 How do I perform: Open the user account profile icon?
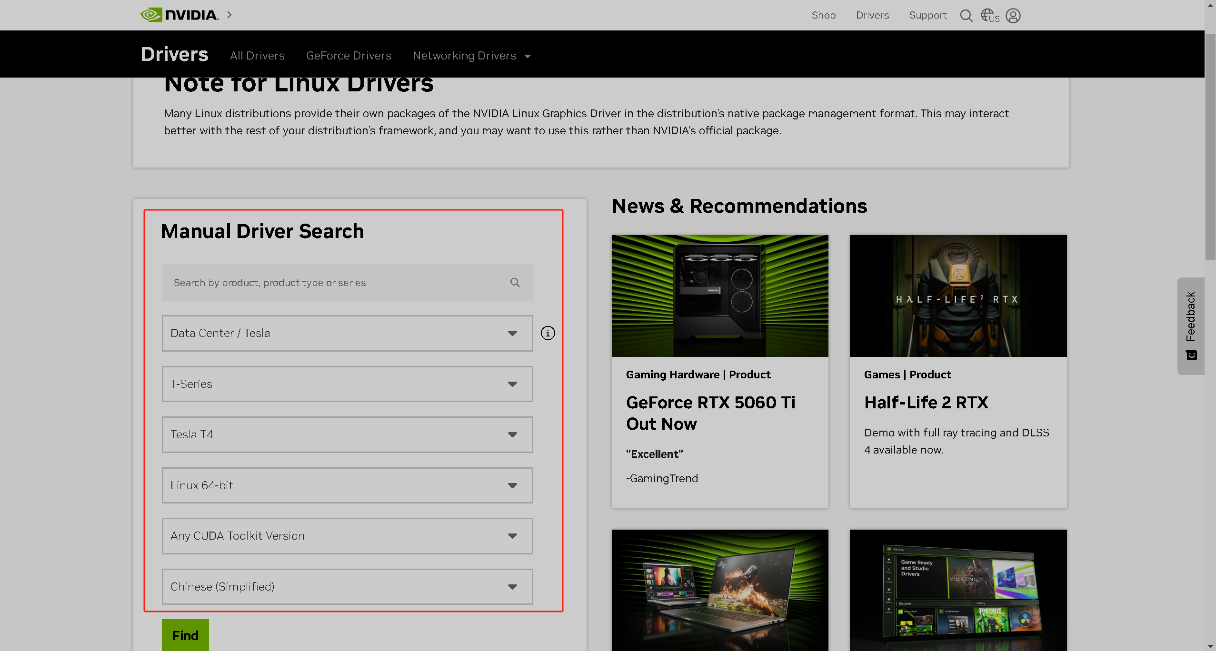pyautogui.click(x=1013, y=16)
